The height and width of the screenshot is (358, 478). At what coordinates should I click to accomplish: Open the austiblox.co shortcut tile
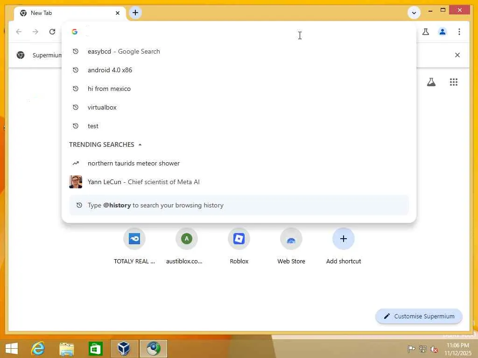point(187,247)
